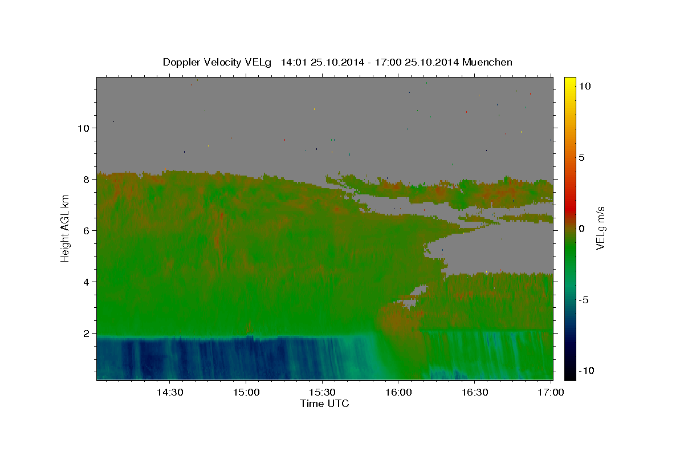684x456 pixels.
Task: Click the colorbar value 10 label
Action: pyautogui.click(x=584, y=85)
